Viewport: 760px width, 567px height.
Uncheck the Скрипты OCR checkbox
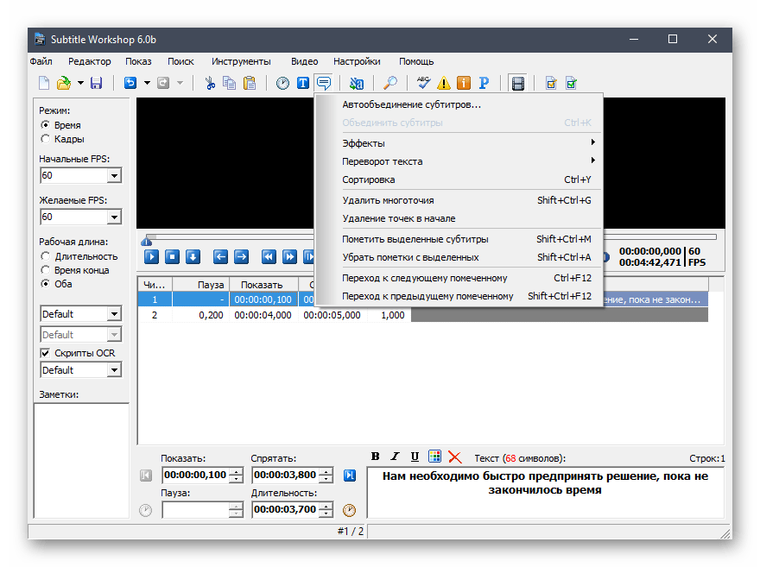pyautogui.click(x=46, y=353)
